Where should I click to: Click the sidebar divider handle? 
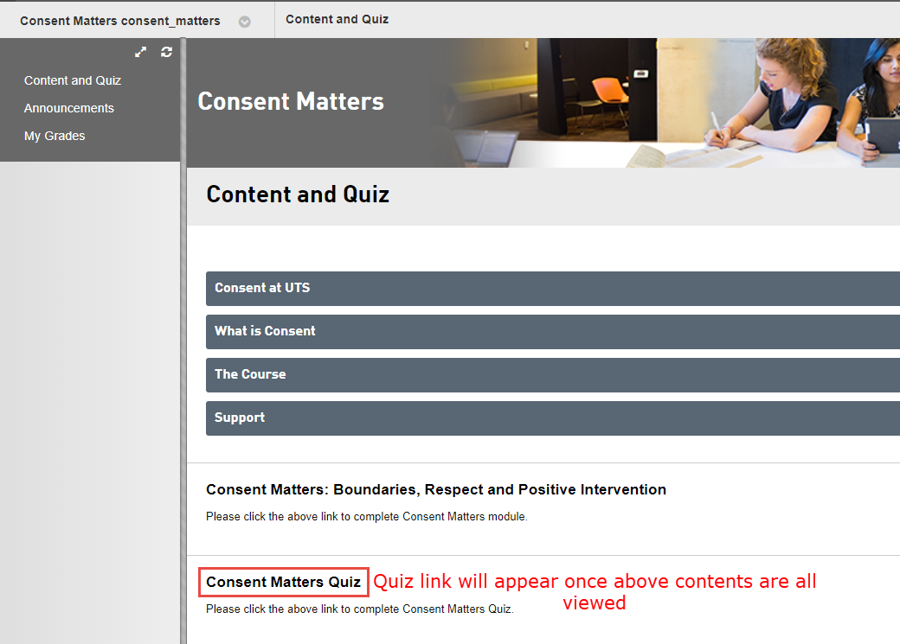click(183, 346)
